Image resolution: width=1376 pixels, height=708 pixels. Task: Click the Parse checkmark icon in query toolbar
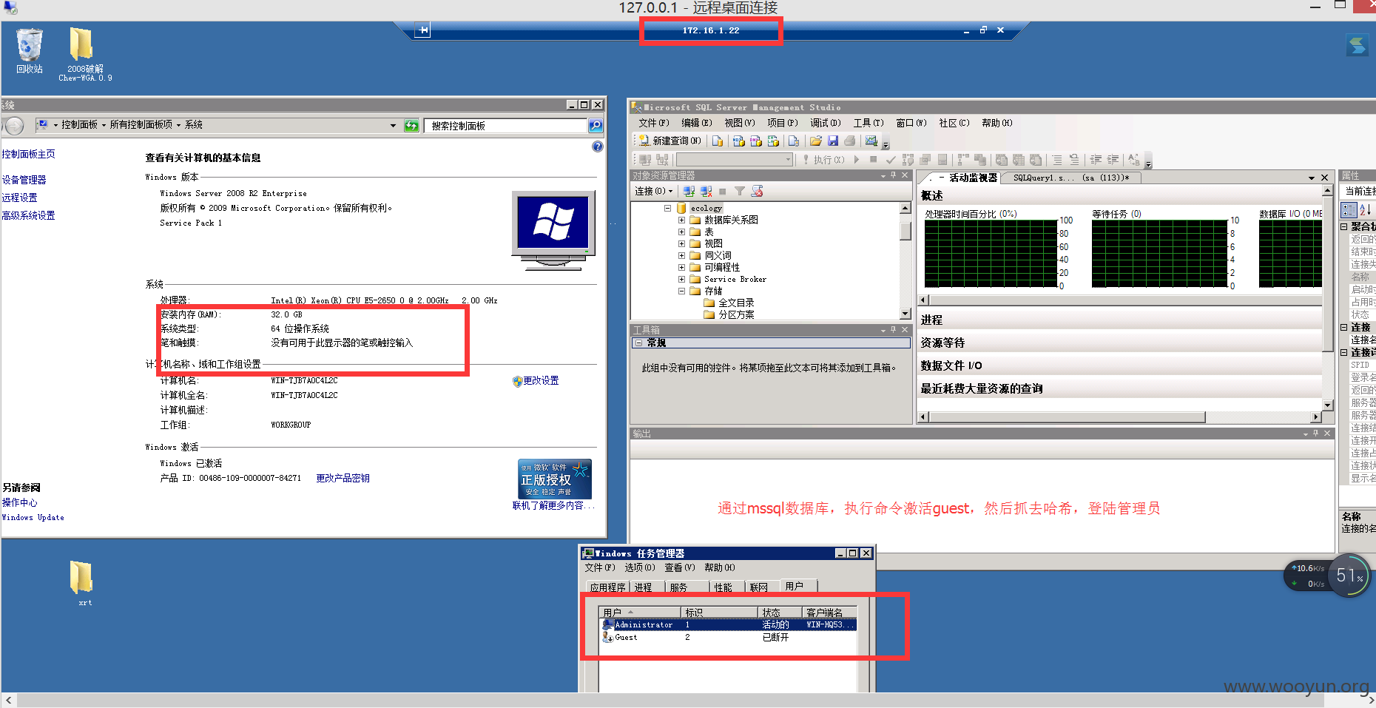pos(891,160)
